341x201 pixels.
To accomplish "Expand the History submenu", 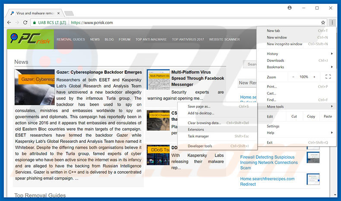I will coord(296,53).
